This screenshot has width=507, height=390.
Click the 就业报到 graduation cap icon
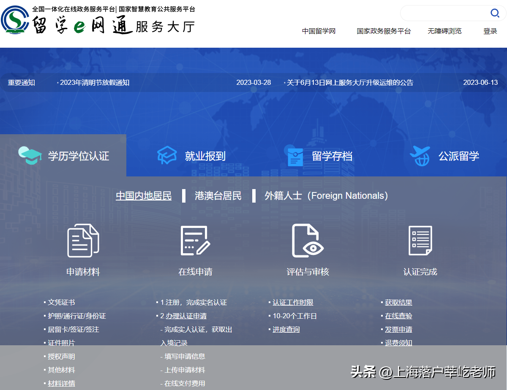(x=167, y=156)
